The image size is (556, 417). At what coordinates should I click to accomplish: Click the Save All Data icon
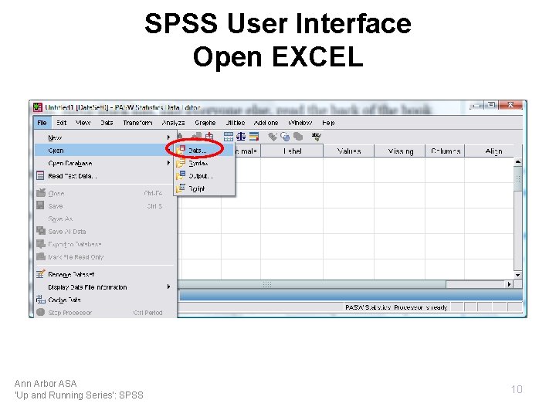click(x=41, y=231)
